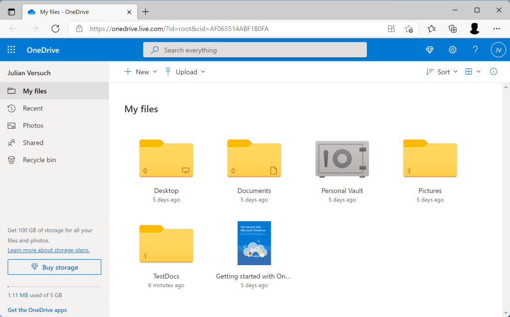Open help with the question mark icon
The height and width of the screenshot is (317, 510).
click(475, 49)
